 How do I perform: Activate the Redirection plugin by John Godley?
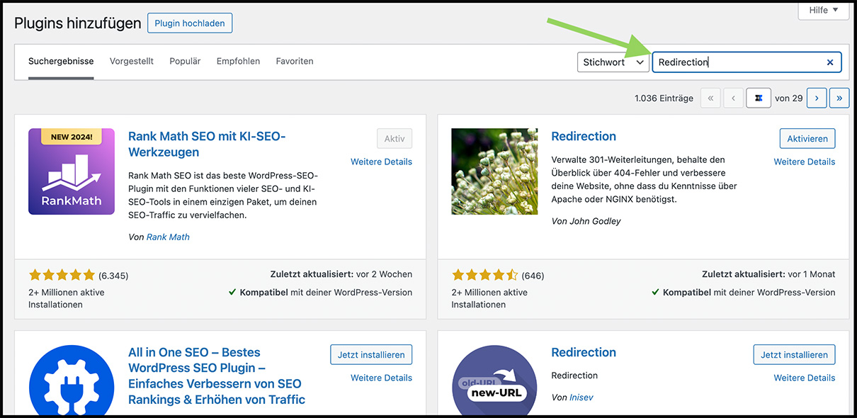(x=807, y=139)
